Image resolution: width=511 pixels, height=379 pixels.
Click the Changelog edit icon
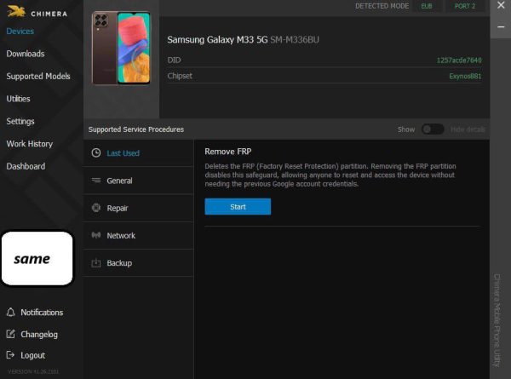click(x=10, y=334)
